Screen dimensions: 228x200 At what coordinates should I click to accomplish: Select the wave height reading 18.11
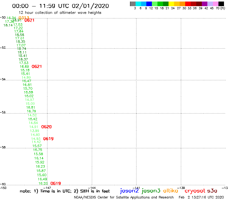coord(22,52)
